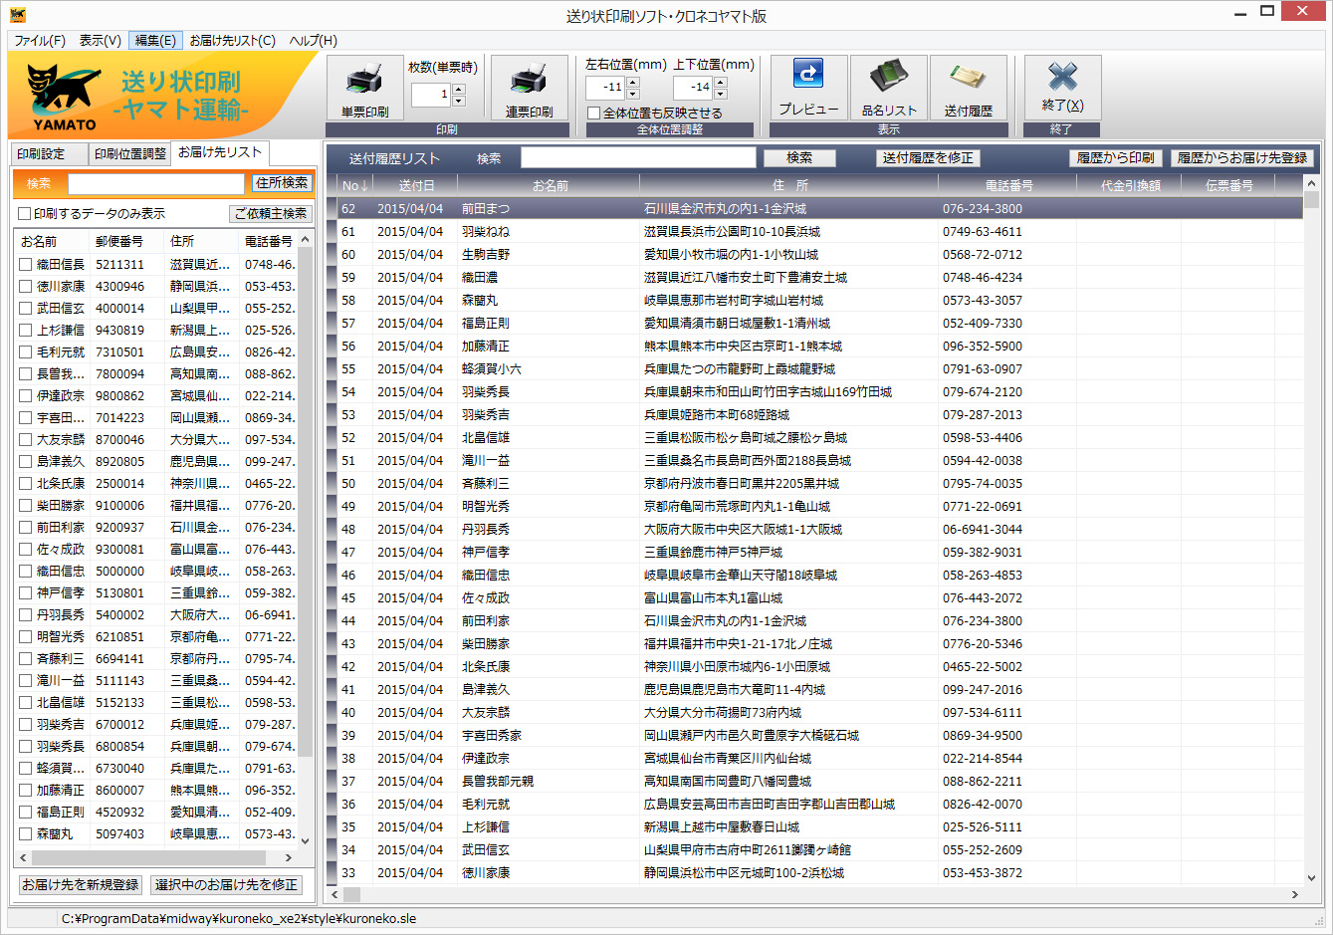1333x935 pixels.
Task: Select history row 59 織田濃
Action: coord(814,278)
